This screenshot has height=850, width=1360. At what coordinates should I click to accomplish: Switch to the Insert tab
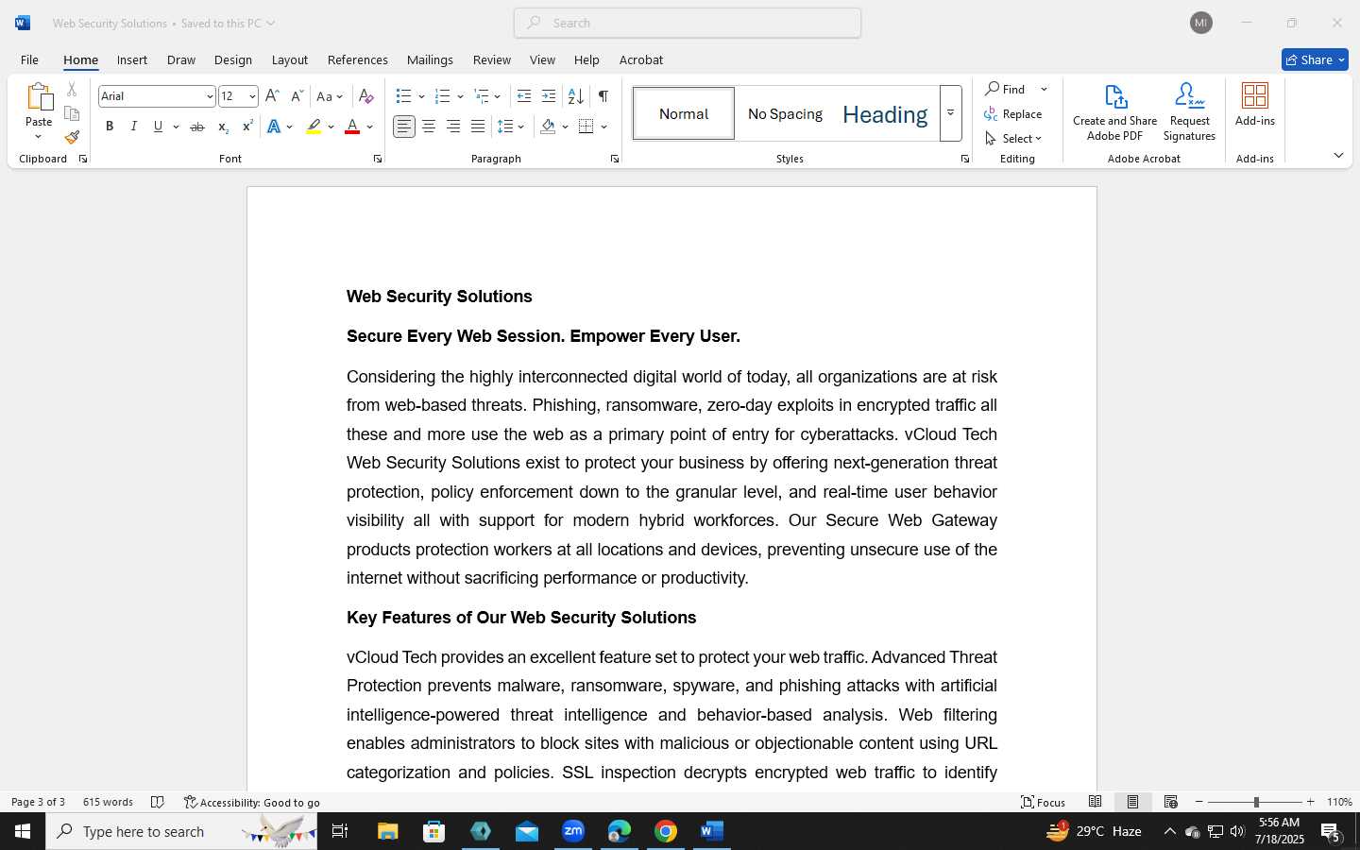[x=132, y=59]
